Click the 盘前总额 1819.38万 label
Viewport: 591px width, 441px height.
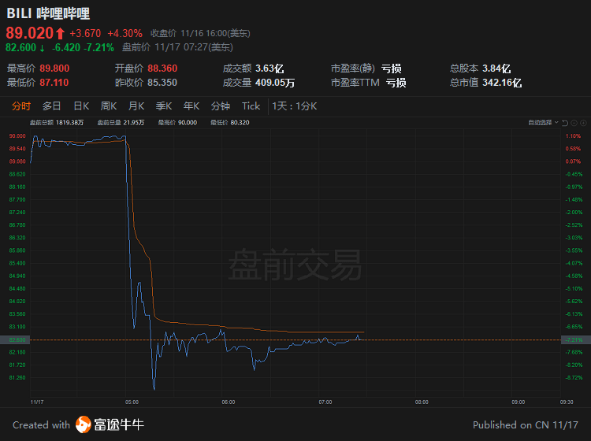point(57,122)
